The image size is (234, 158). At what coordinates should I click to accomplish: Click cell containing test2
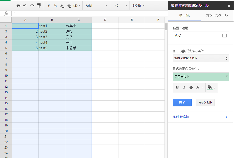point(52,31)
